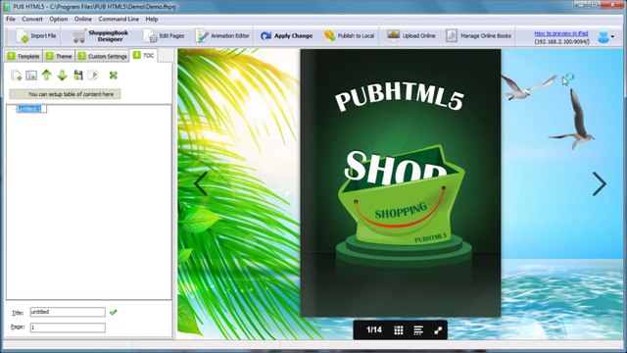Click the import TOC file icon
Viewport: 627px width, 353px height.
point(93,75)
